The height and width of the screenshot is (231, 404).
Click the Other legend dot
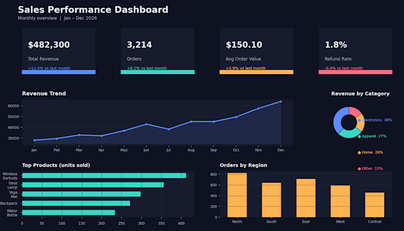[x=359, y=169]
